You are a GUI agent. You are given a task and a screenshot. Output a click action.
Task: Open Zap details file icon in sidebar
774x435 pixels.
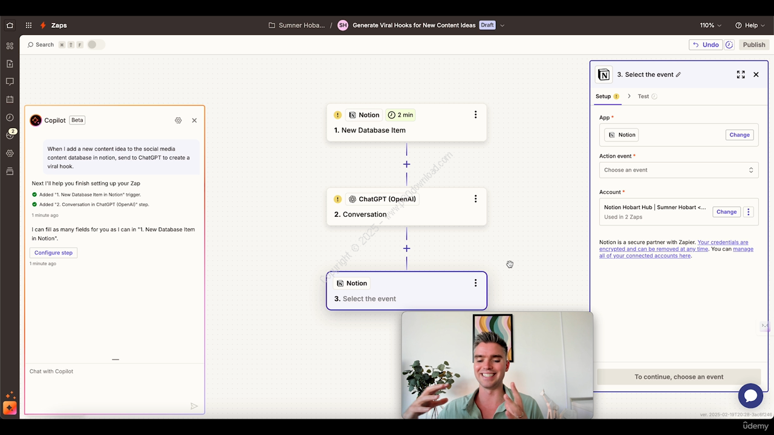(10, 63)
